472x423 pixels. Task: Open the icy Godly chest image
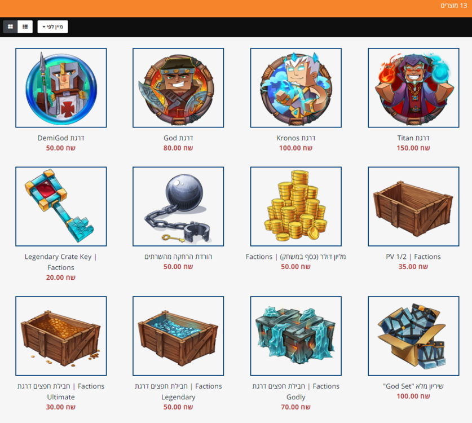click(x=296, y=336)
